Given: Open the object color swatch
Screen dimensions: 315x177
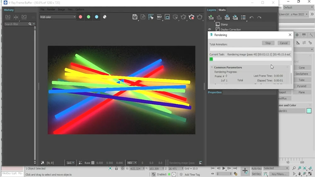Looking at the screenshot, I should point(309,111).
